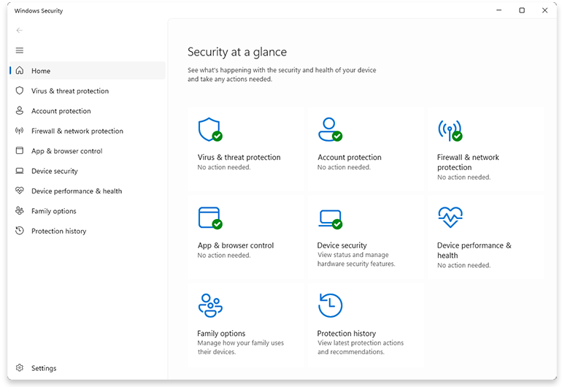Open the Device performance & health heart icon
Image resolution: width=562 pixels, height=387 pixels.
click(x=450, y=217)
